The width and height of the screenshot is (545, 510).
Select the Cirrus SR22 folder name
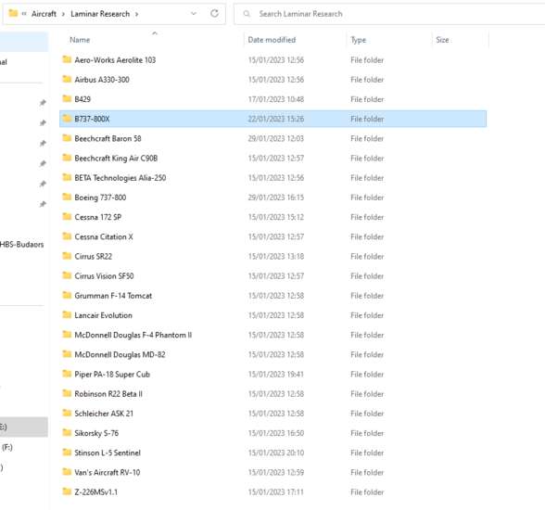pos(93,256)
